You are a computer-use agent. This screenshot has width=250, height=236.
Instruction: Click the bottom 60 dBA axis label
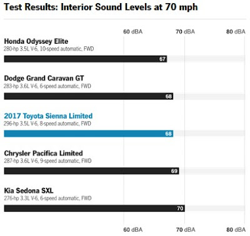coord(133,230)
